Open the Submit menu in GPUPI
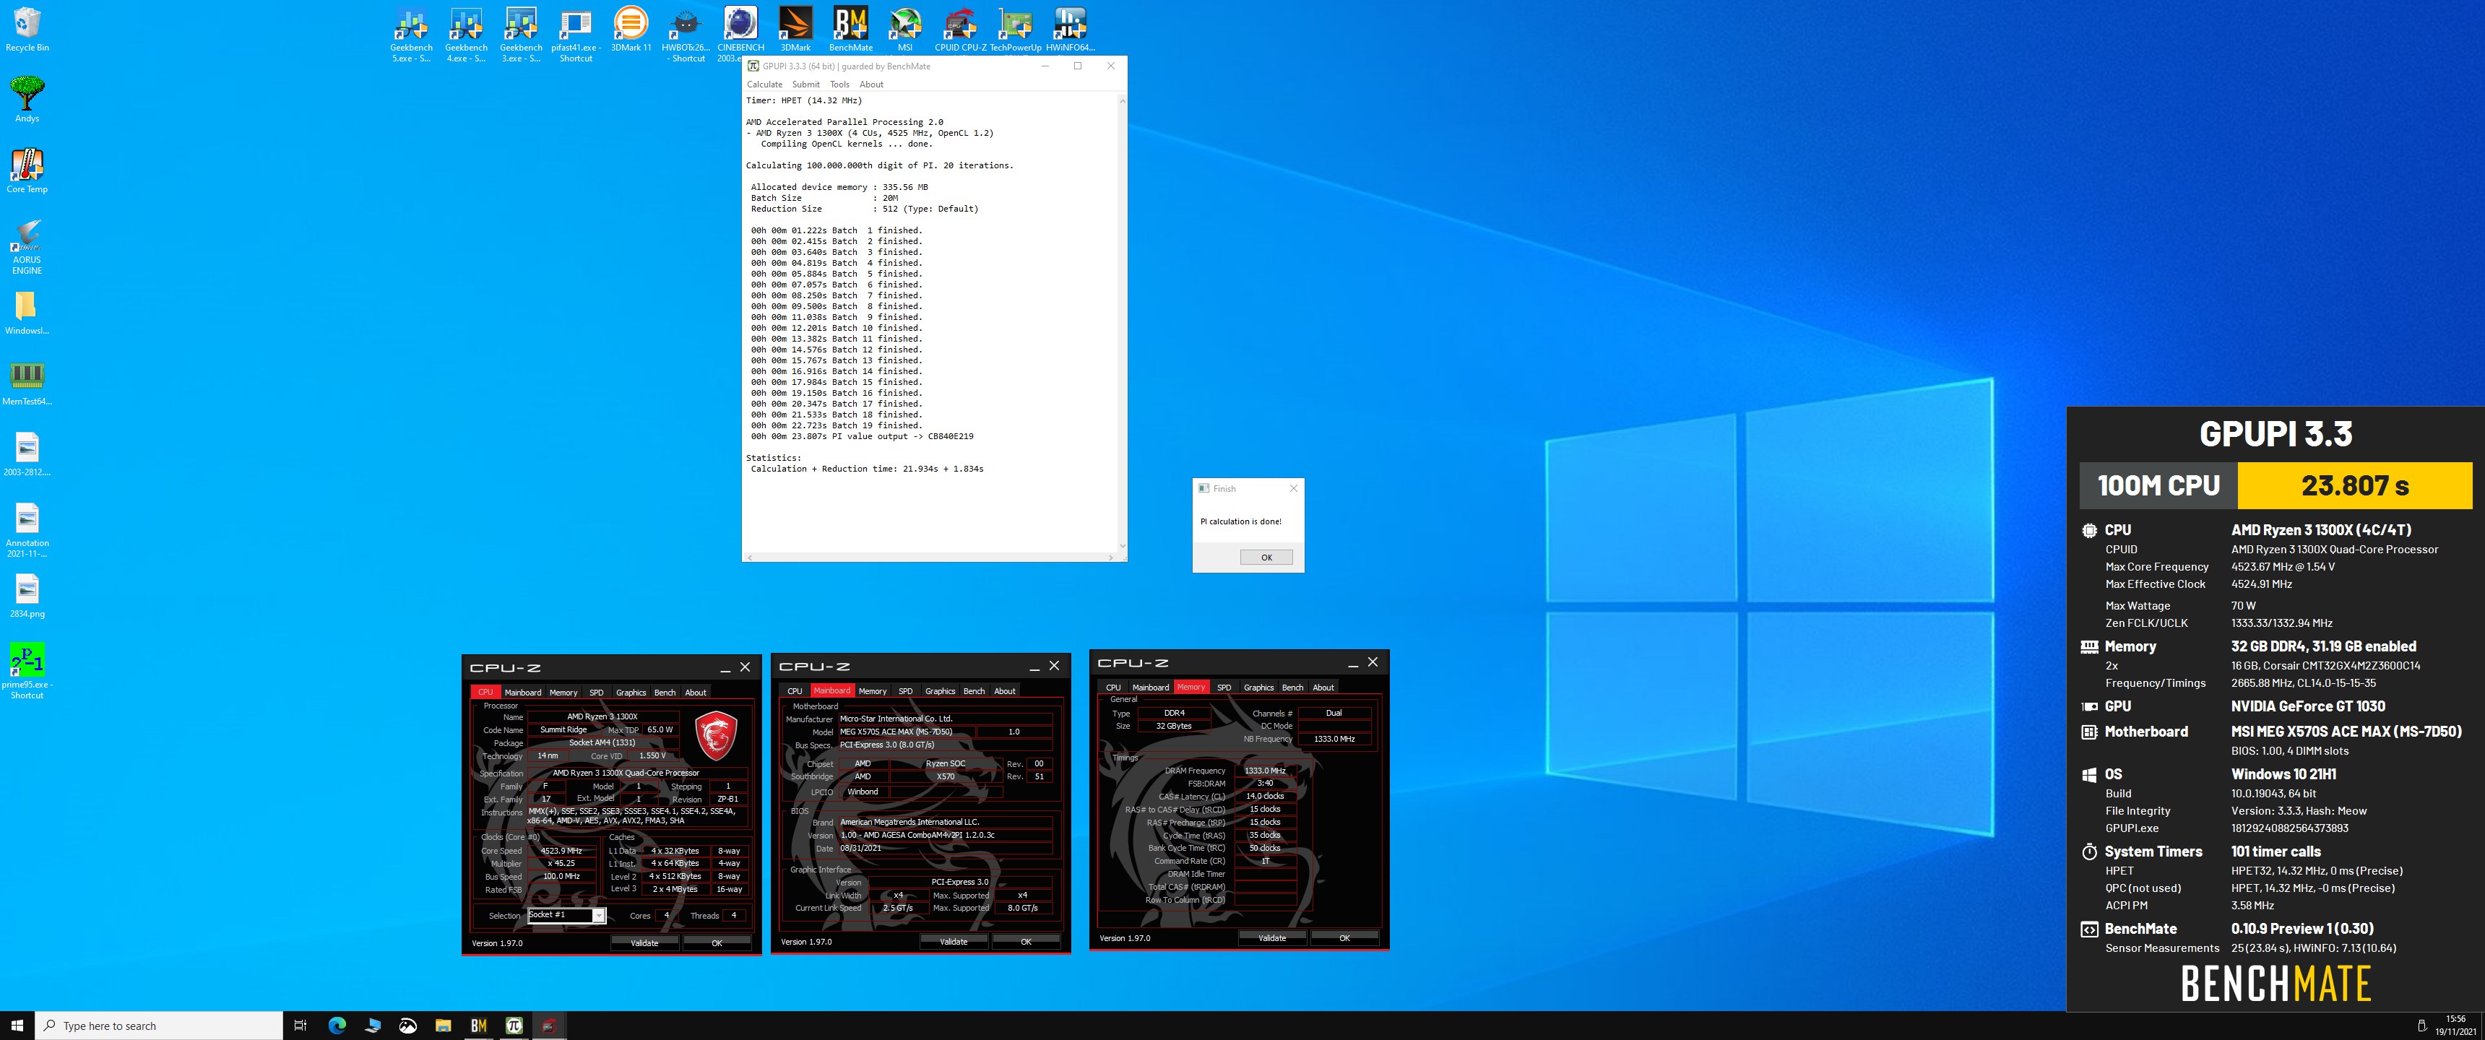 click(805, 85)
